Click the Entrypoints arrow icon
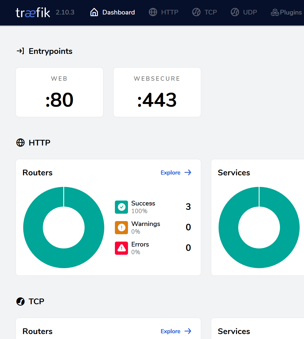 pos(20,51)
